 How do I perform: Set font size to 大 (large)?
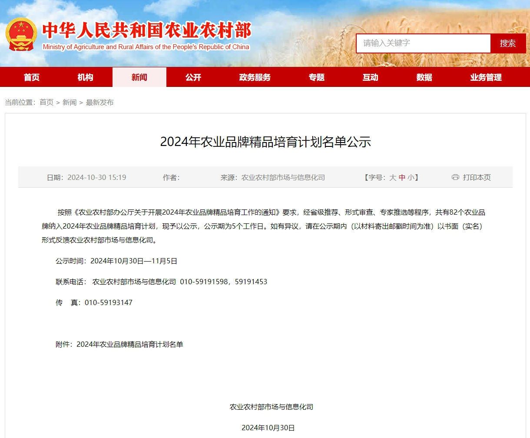[393, 178]
